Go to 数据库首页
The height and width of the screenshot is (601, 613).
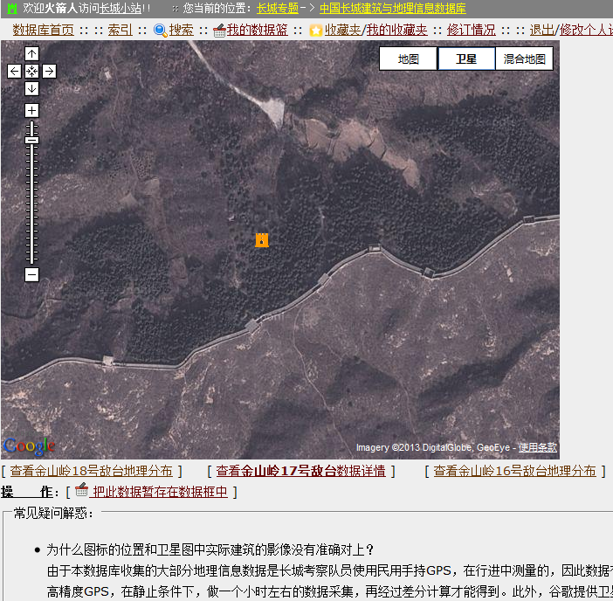[x=43, y=30]
